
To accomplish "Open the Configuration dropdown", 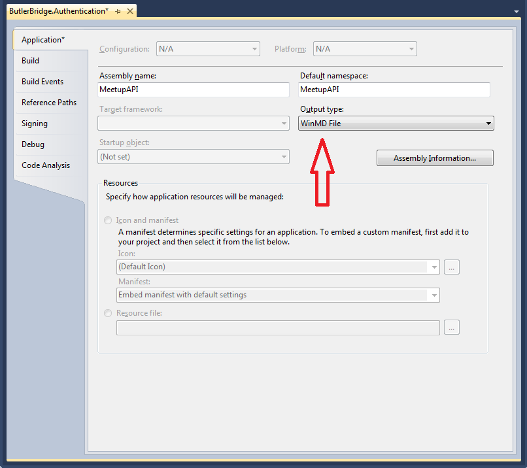I will 208,49.
